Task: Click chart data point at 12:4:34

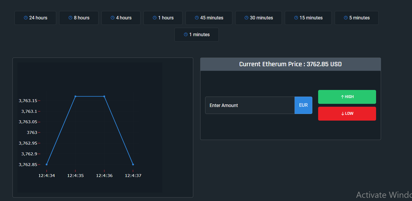Action: (47, 165)
